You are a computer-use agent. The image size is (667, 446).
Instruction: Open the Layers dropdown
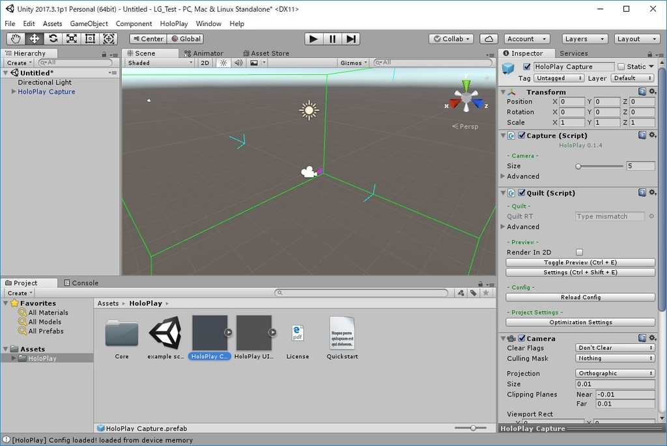pyautogui.click(x=584, y=38)
